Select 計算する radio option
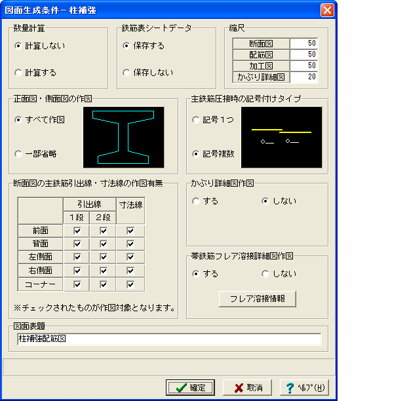 (x=36, y=73)
